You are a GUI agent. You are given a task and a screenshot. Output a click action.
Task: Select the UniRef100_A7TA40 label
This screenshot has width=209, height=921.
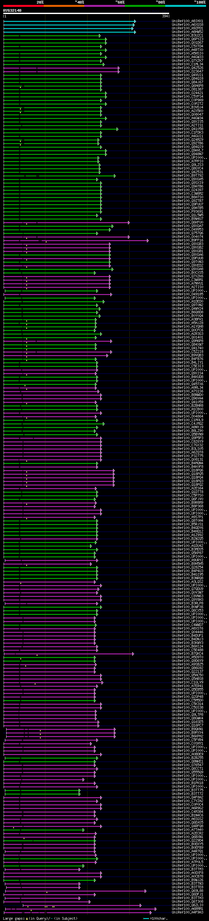point(187,830)
